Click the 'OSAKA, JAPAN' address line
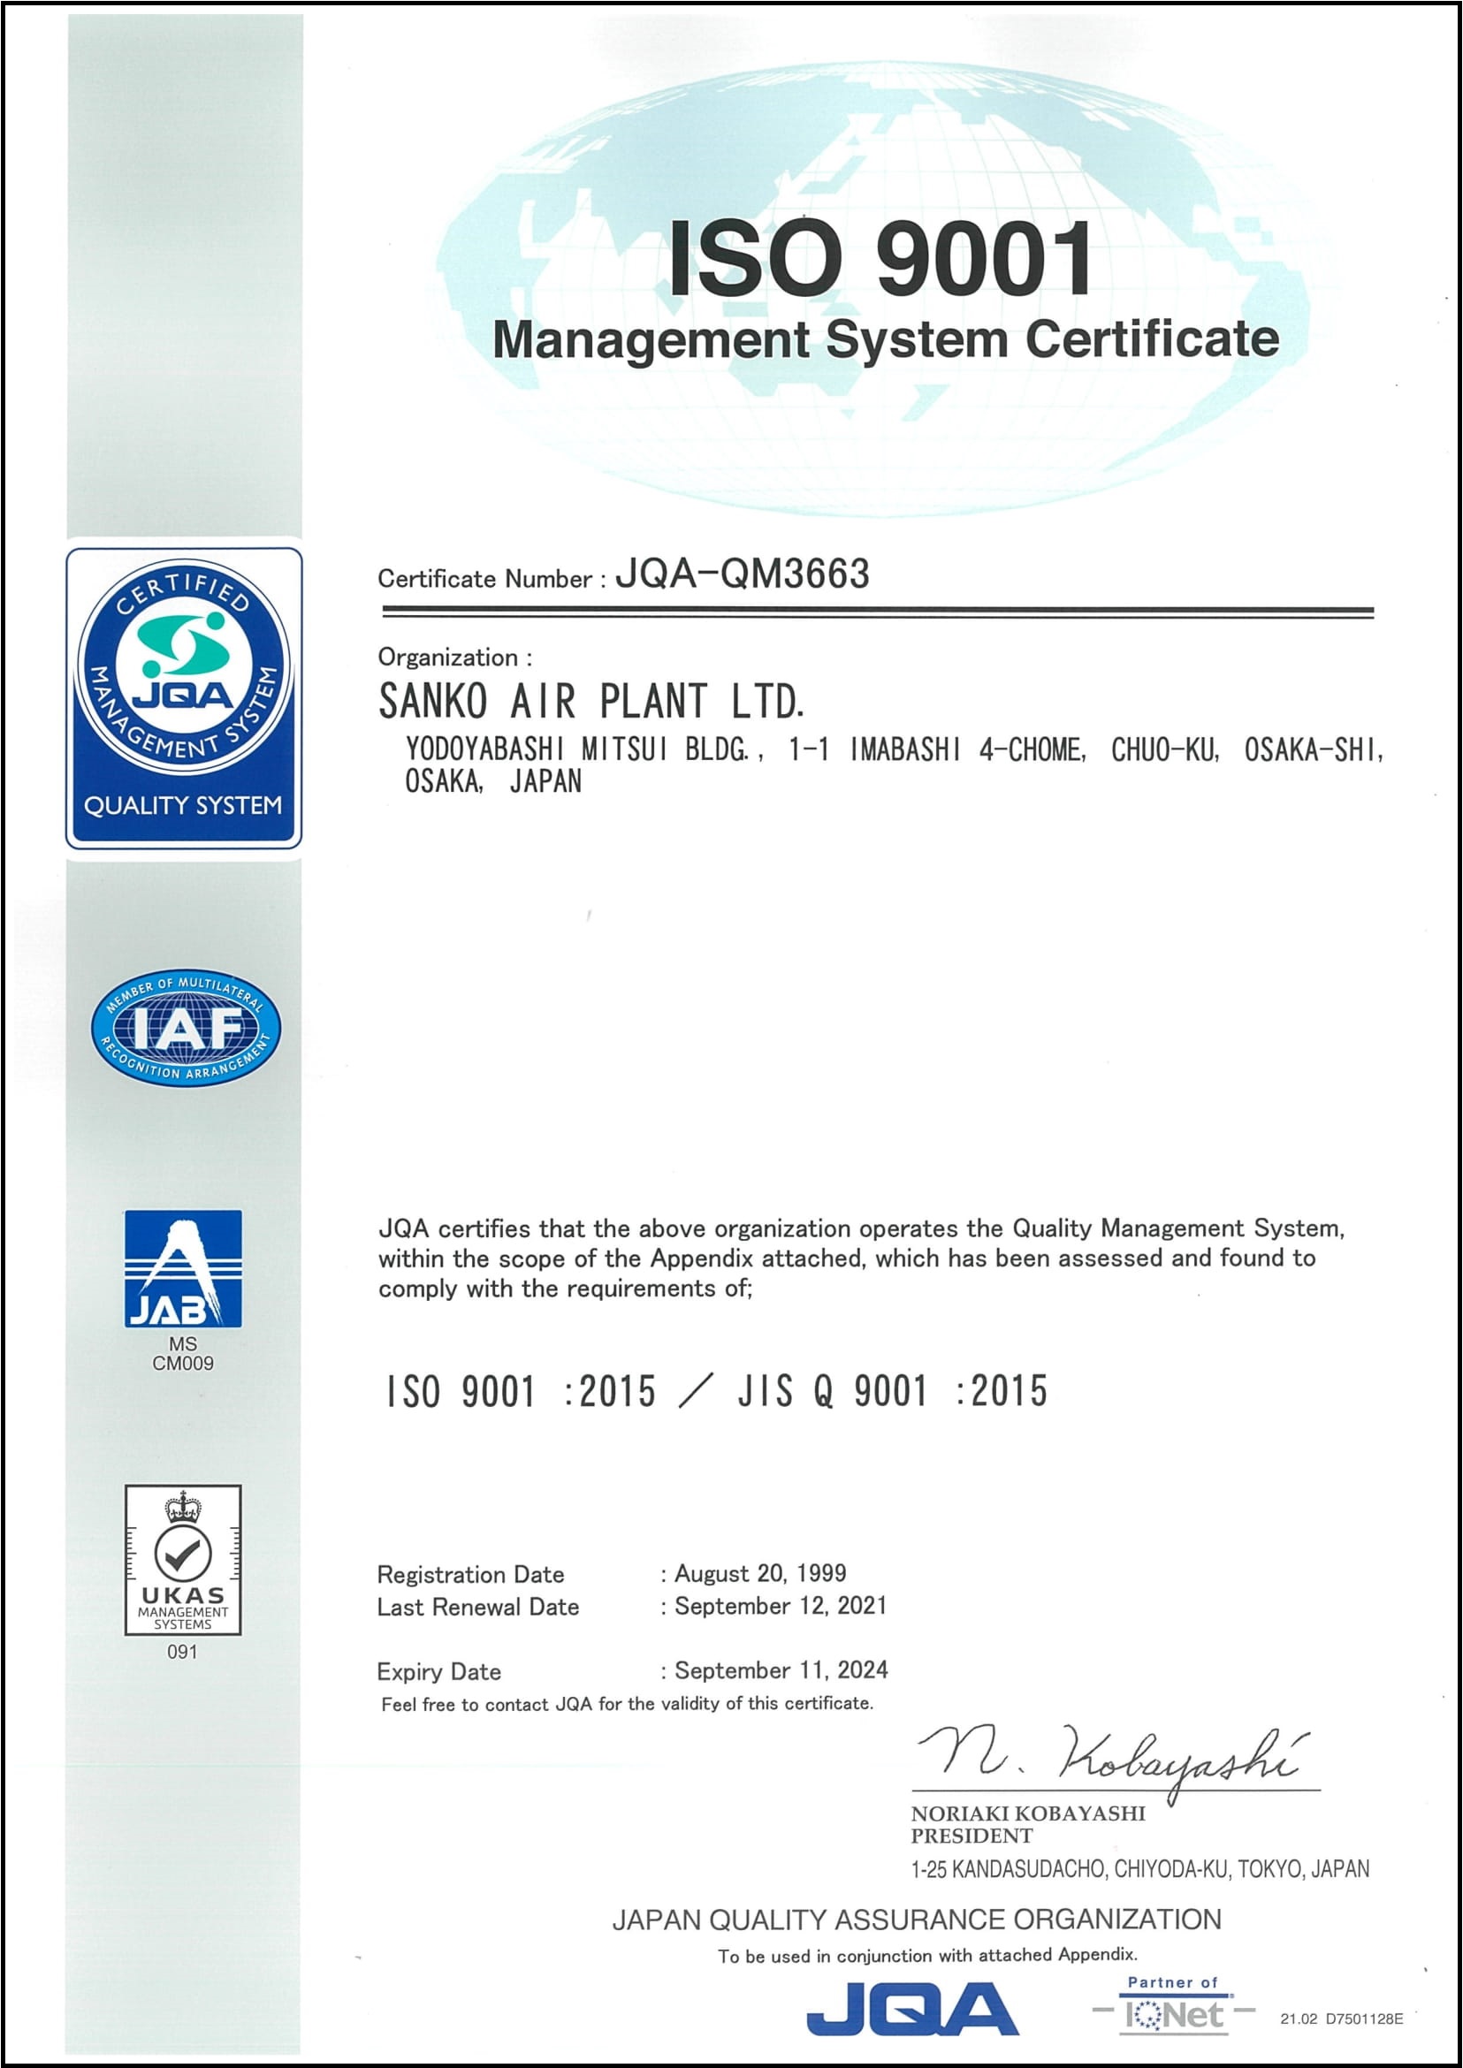Image resolution: width=1463 pixels, height=2068 pixels. tap(492, 781)
